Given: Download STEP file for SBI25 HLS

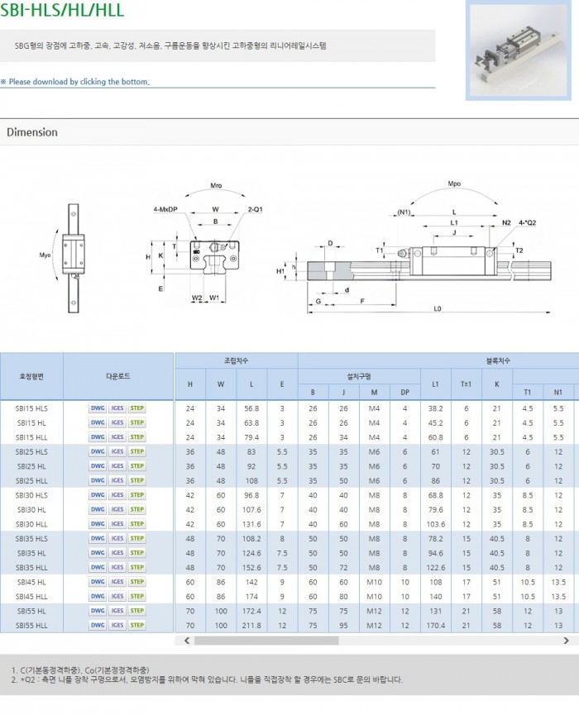Looking at the screenshot, I should 136,451.
